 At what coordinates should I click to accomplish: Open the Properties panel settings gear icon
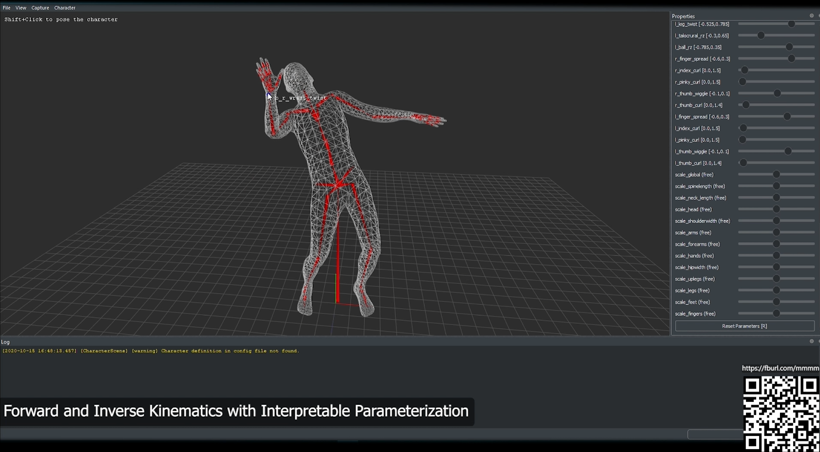[811, 16]
